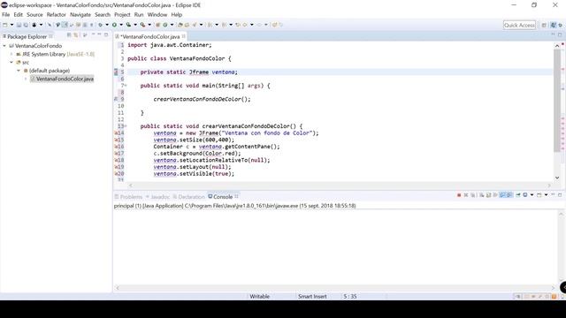Click the Remove Launch icon in Console
The width and height of the screenshot is (566, 318).
click(466, 195)
